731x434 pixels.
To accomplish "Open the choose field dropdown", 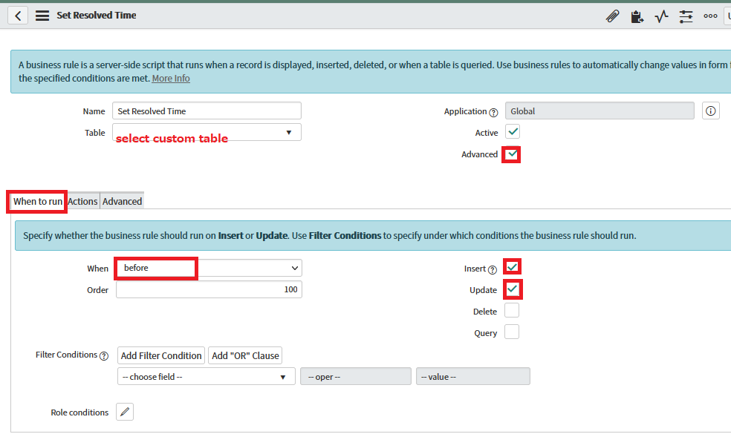I will (x=206, y=376).
